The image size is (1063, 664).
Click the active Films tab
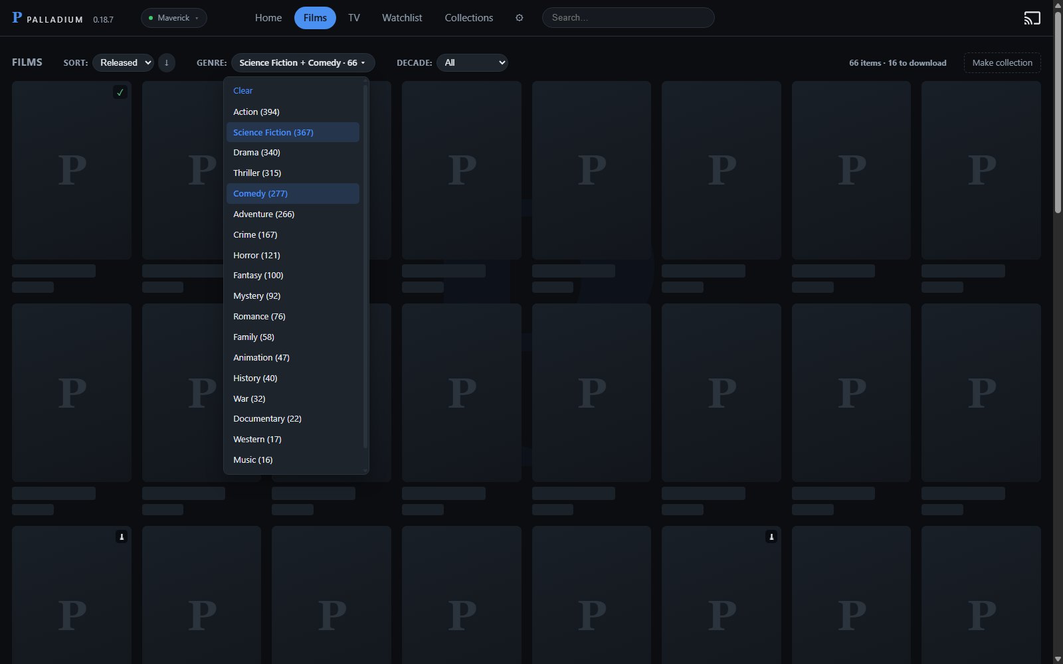(x=315, y=18)
